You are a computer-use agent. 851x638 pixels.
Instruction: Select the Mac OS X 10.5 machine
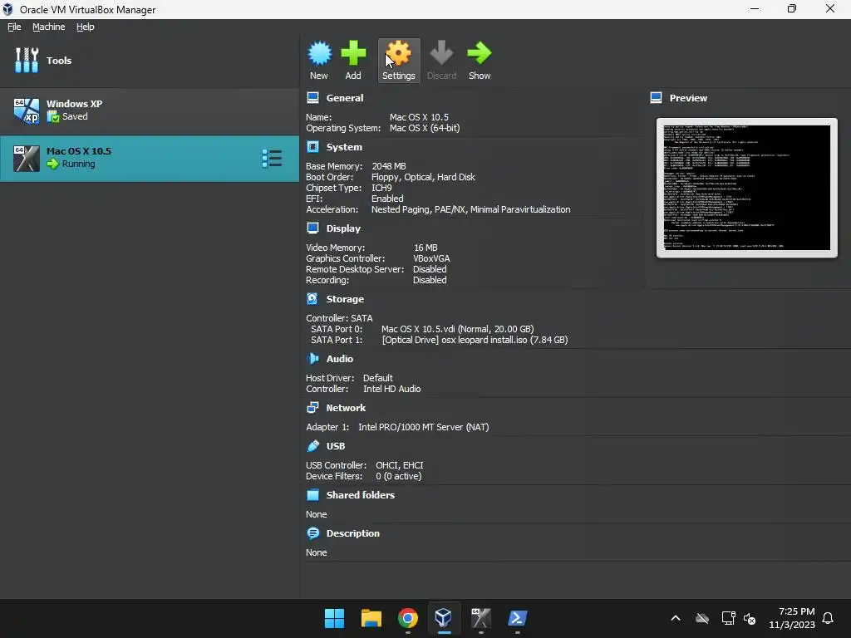tap(150, 159)
